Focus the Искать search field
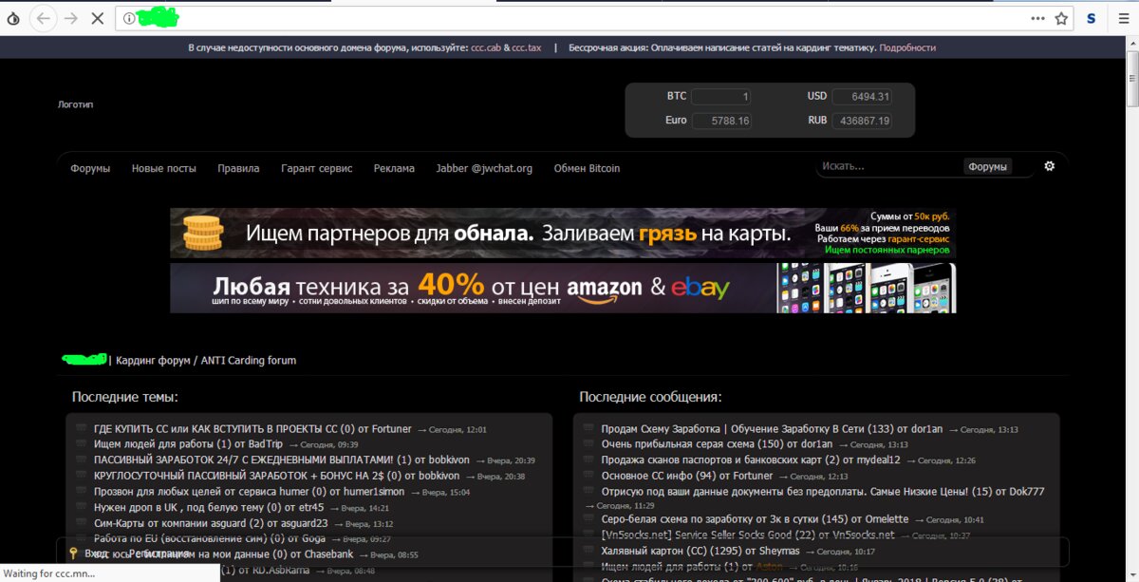Screen dimensions: 1139x582 point(889,167)
